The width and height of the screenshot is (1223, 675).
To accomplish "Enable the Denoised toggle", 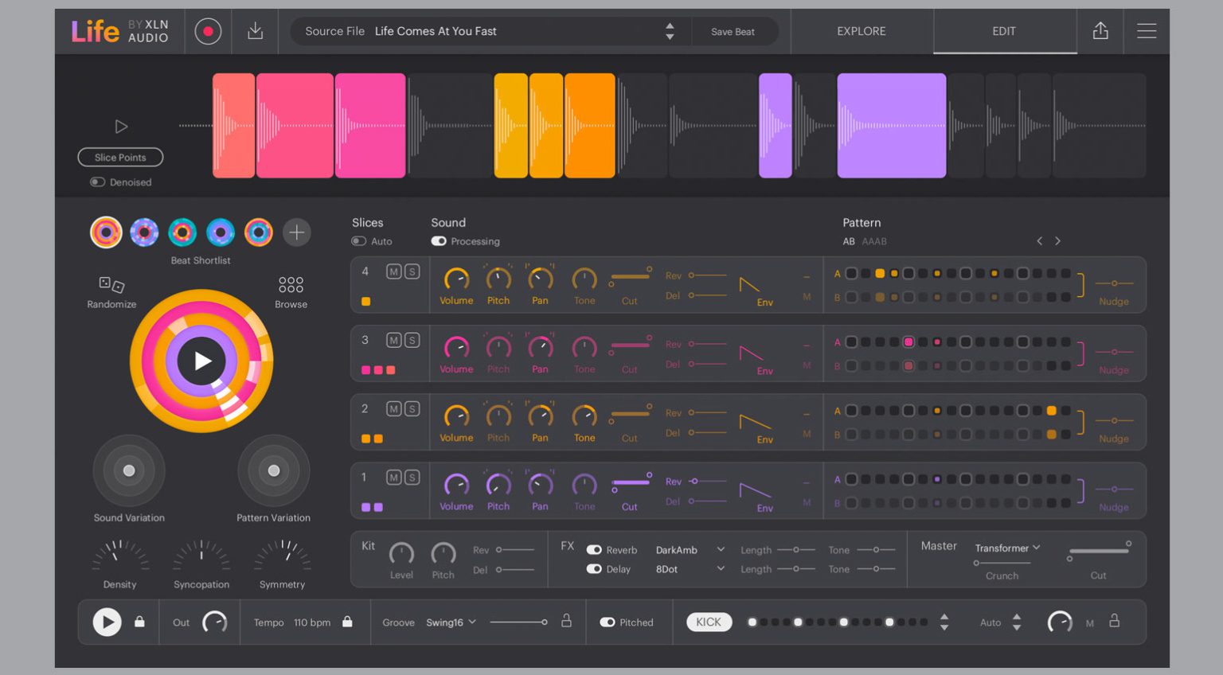I will (x=97, y=182).
